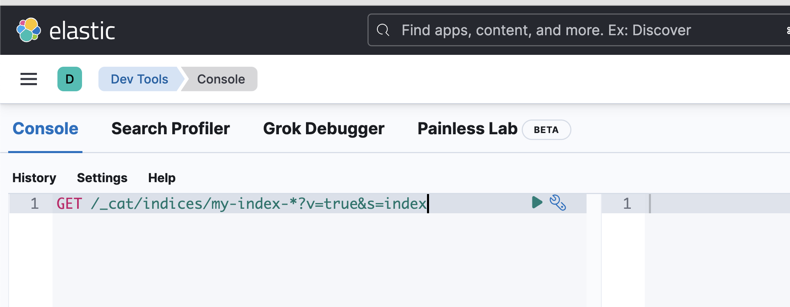
Task: Open the console Settings
Action: pyautogui.click(x=102, y=178)
